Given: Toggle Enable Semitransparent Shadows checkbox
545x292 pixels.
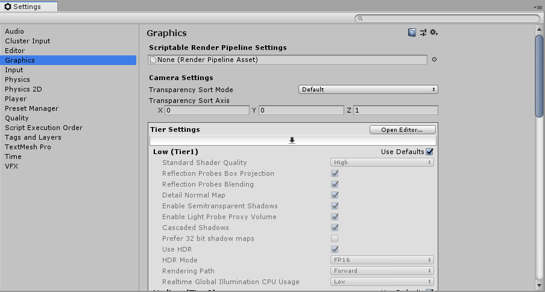Looking at the screenshot, I should (335, 206).
